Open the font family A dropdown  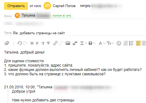102,43
